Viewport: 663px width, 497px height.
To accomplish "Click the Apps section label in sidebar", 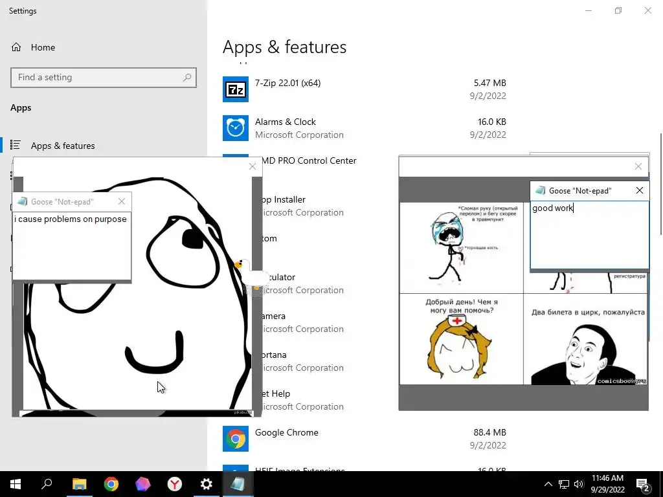I will click(x=21, y=108).
